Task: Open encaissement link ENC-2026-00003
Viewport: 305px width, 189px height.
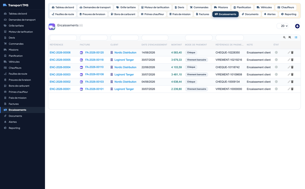Action: tap(60, 75)
